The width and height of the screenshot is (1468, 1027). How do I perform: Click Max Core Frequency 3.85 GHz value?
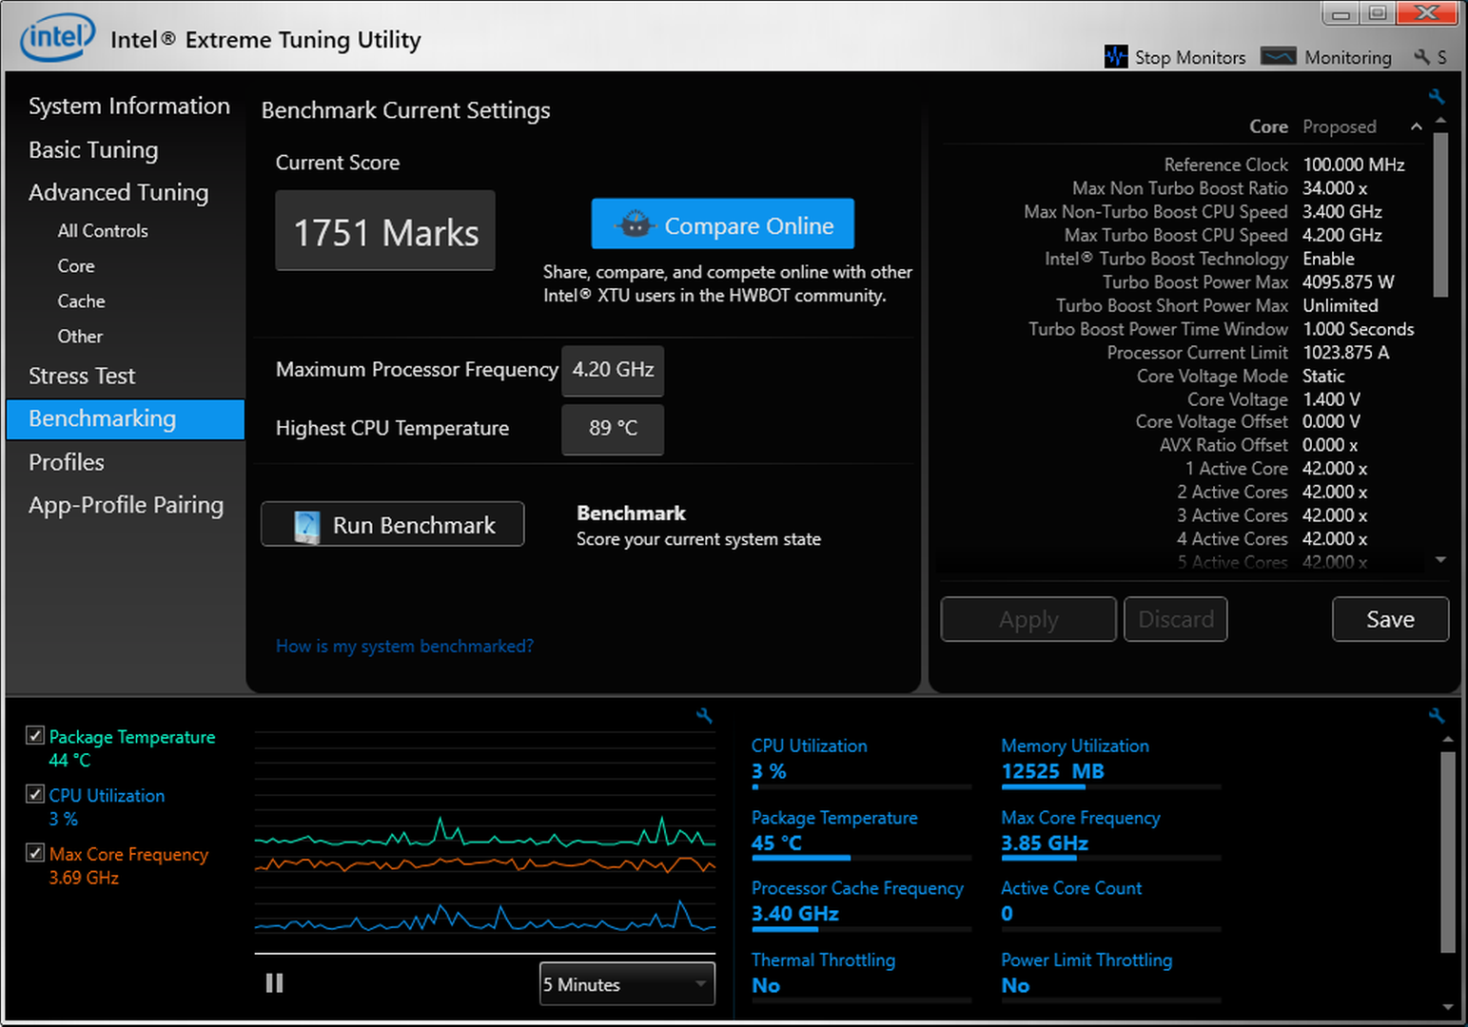click(1045, 843)
